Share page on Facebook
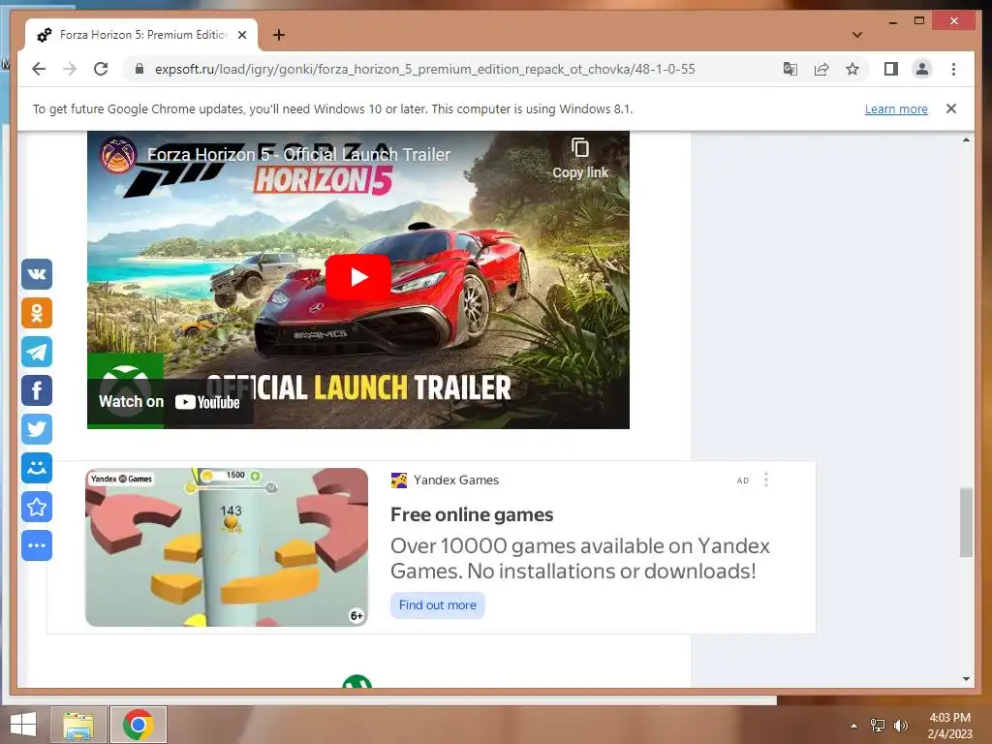 click(x=37, y=390)
